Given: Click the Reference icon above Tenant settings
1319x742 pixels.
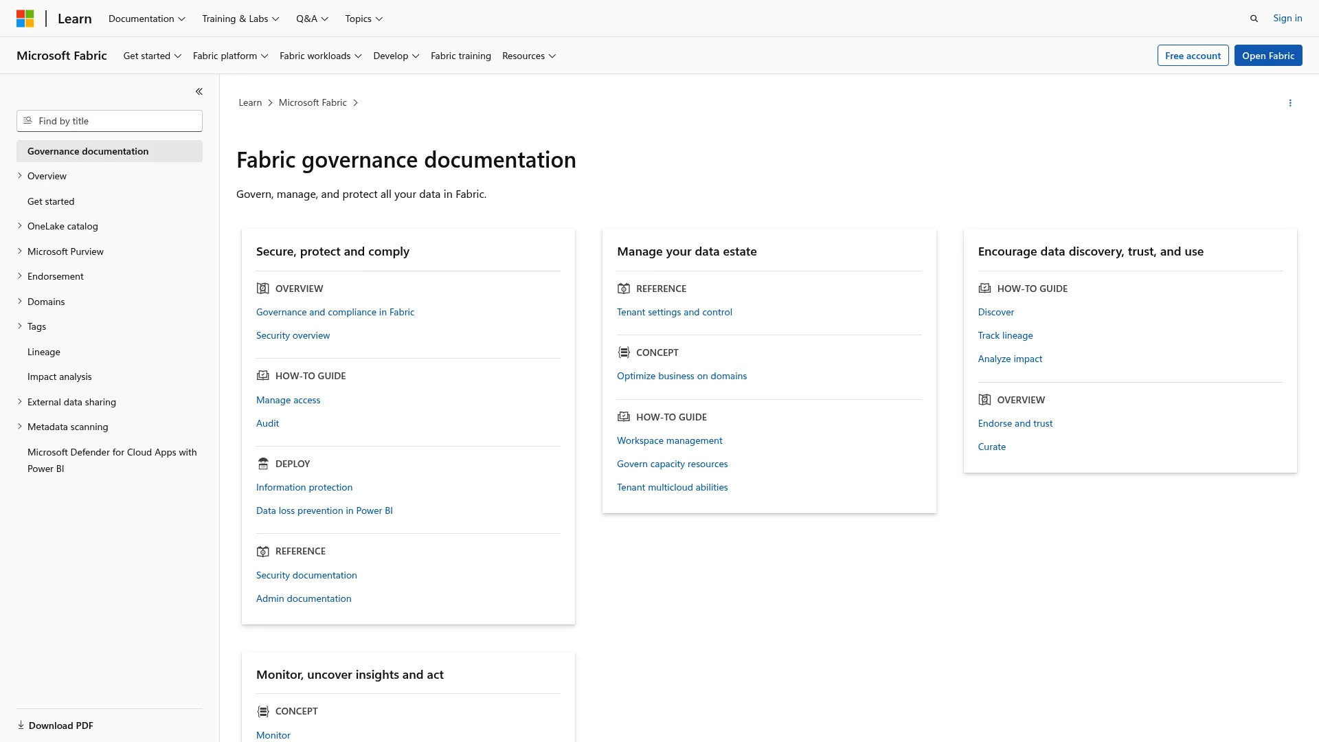Looking at the screenshot, I should 623,289.
